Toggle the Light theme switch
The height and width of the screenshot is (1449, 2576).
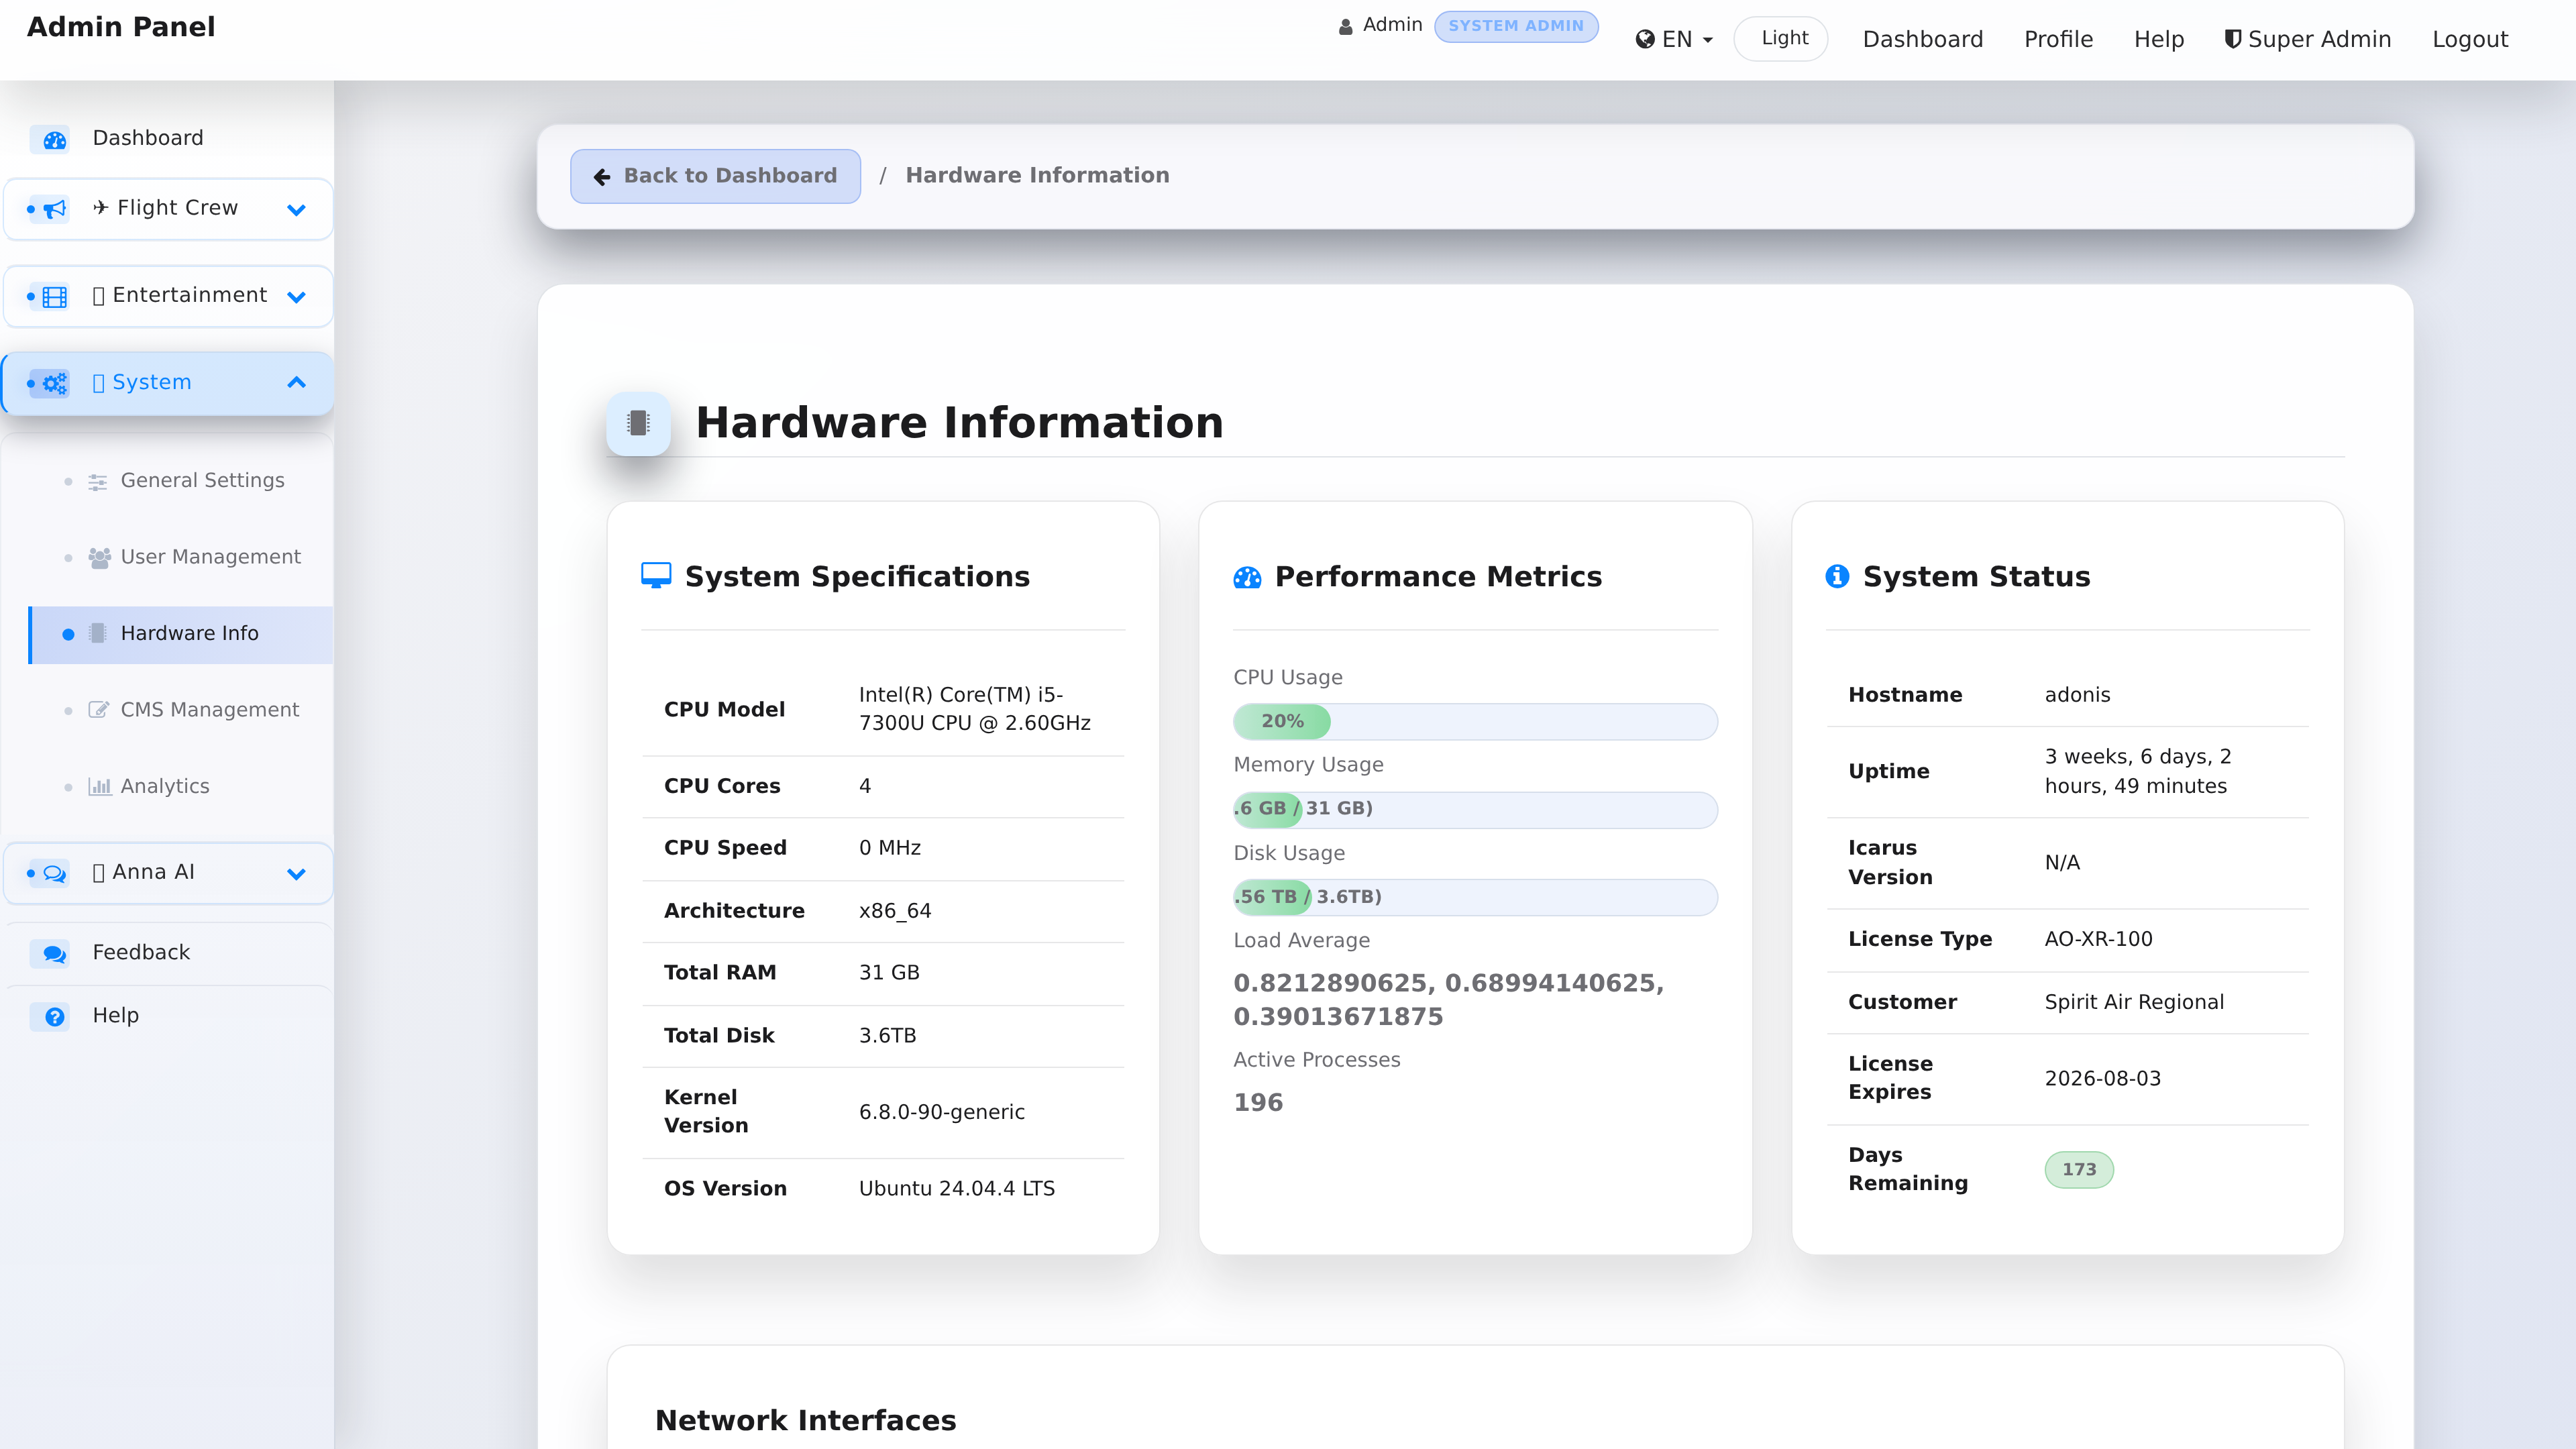(x=1780, y=39)
